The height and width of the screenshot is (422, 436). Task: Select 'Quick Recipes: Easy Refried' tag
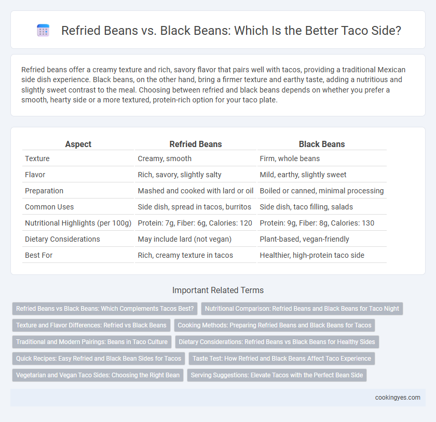(x=99, y=359)
